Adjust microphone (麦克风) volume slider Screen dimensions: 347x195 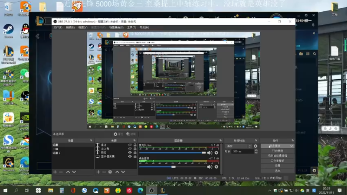172,153
